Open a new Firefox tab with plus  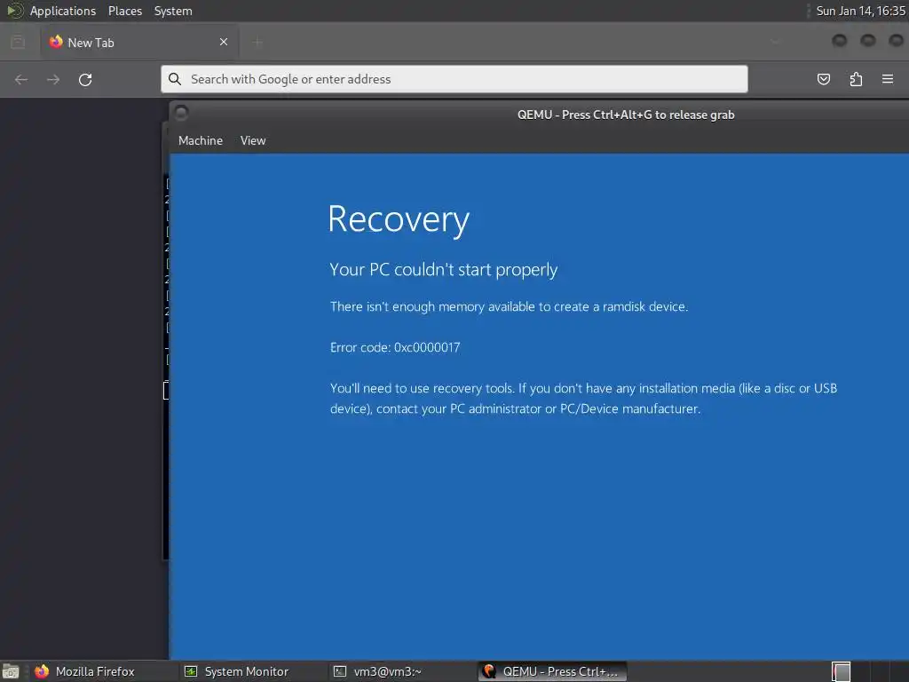pyautogui.click(x=257, y=43)
